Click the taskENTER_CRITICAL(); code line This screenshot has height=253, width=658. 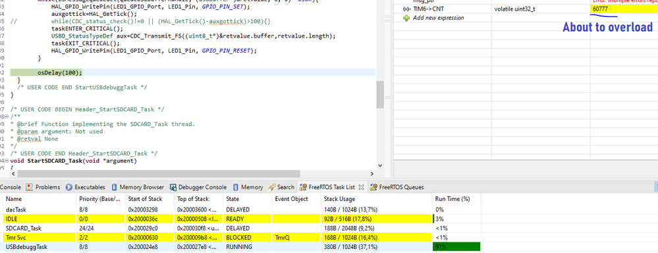88,28
